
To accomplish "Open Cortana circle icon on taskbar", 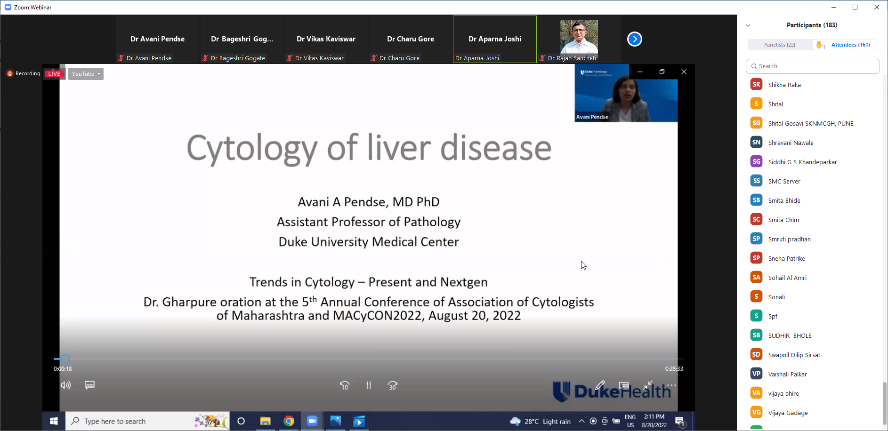I will tap(241, 421).
